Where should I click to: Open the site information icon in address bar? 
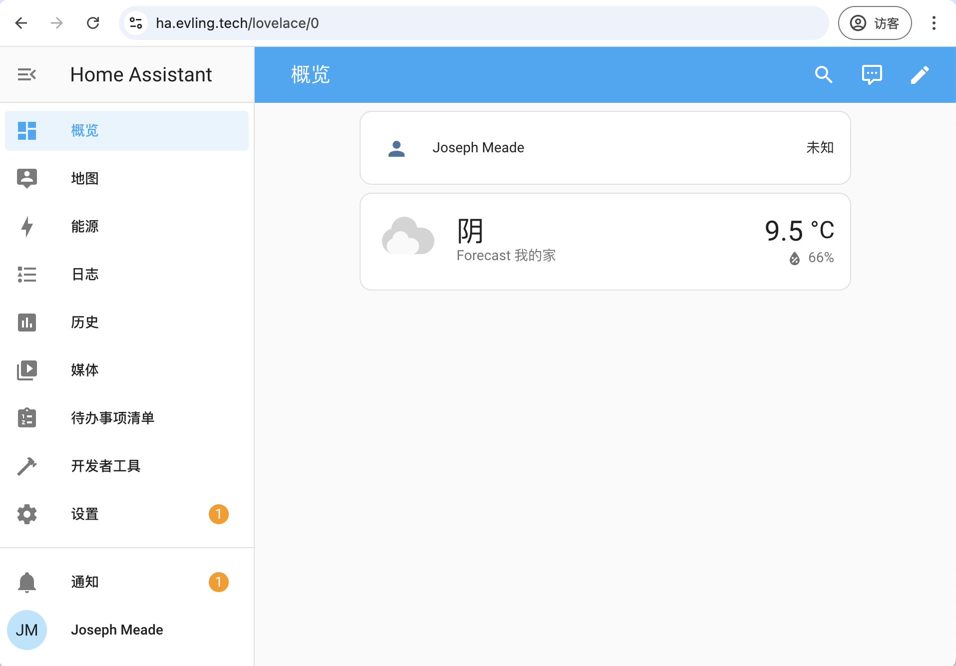pyautogui.click(x=136, y=23)
